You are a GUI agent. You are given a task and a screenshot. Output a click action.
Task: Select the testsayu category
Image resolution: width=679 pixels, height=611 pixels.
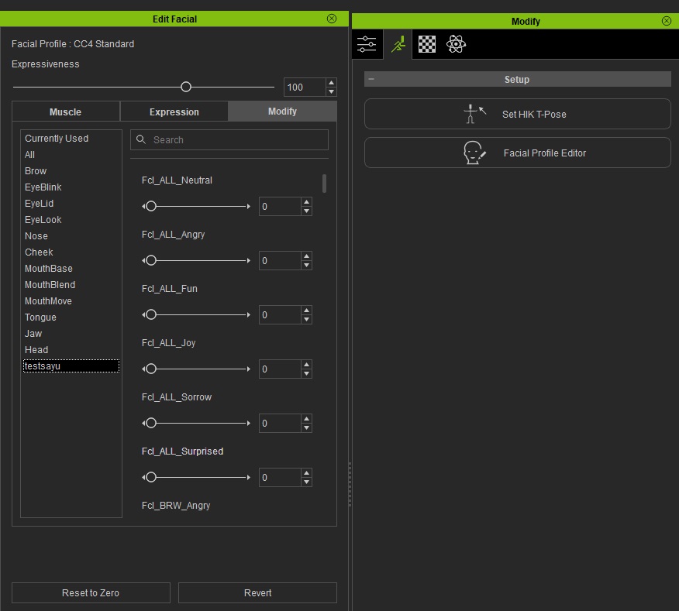[71, 366]
